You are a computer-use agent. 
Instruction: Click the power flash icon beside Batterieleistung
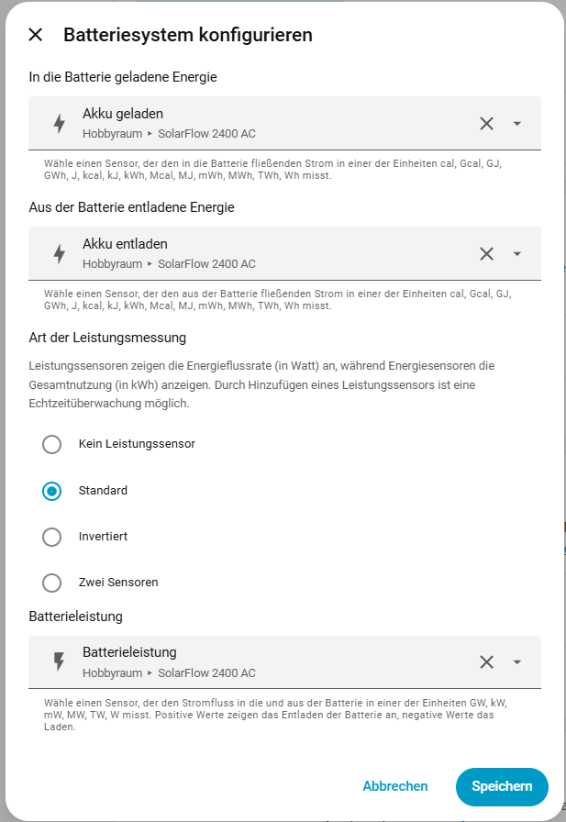(x=60, y=662)
